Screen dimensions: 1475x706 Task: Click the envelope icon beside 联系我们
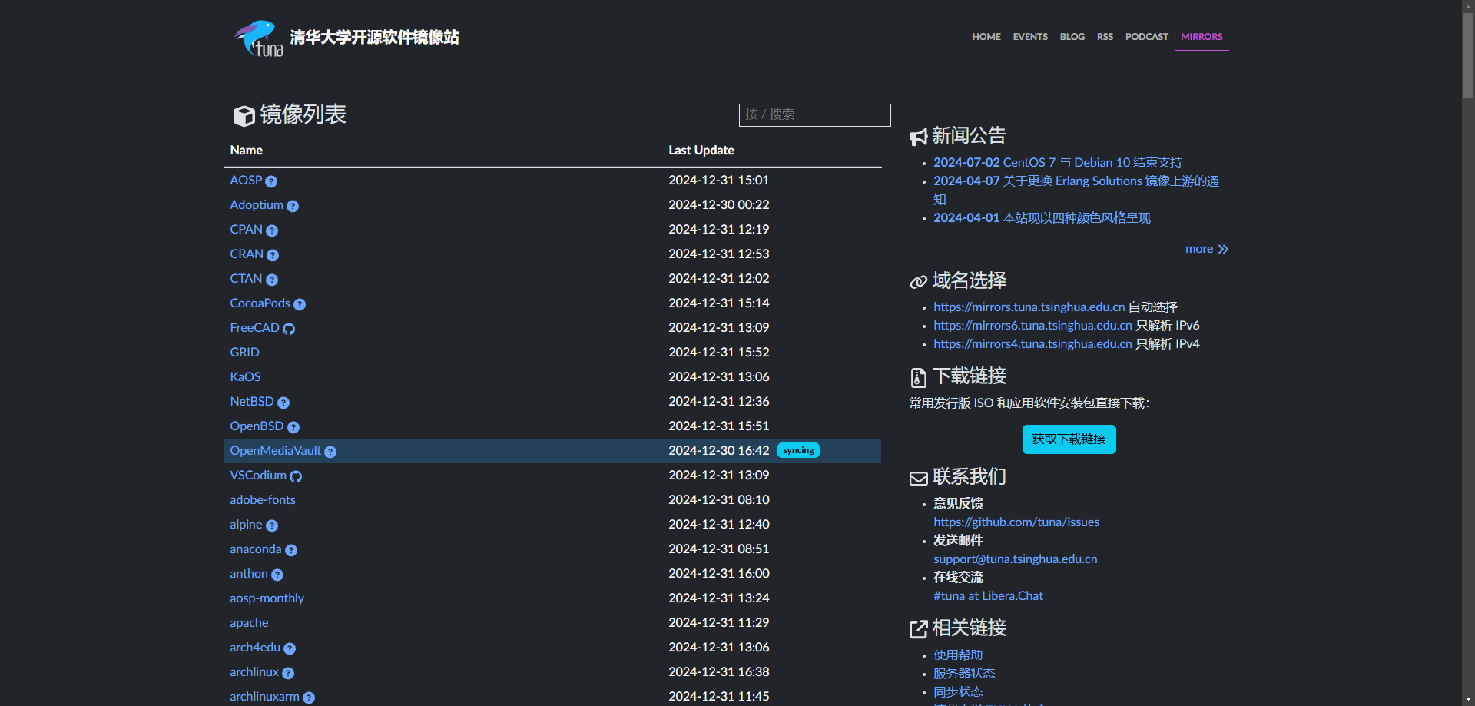[x=917, y=478]
